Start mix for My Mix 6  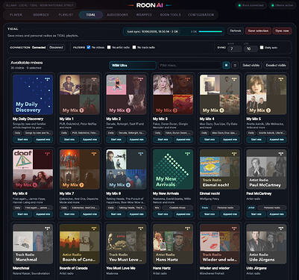22,214
